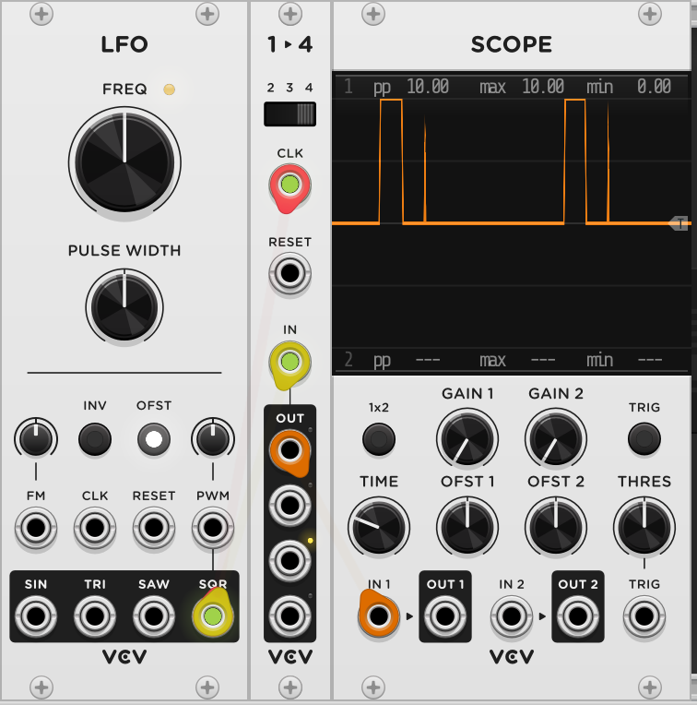This screenshot has width=697, height=705.
Task: Click the LFO SQR output jack
Action: pyautogui.click(x=213, y=616)
